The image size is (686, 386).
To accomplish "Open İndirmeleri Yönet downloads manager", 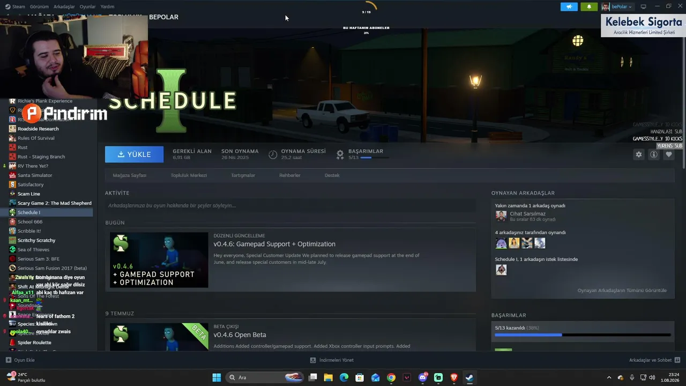I will point(332,360).
